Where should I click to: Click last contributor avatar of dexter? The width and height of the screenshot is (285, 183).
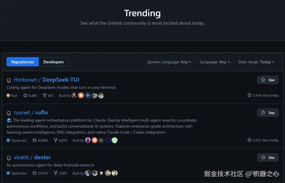tap(115, 173)
